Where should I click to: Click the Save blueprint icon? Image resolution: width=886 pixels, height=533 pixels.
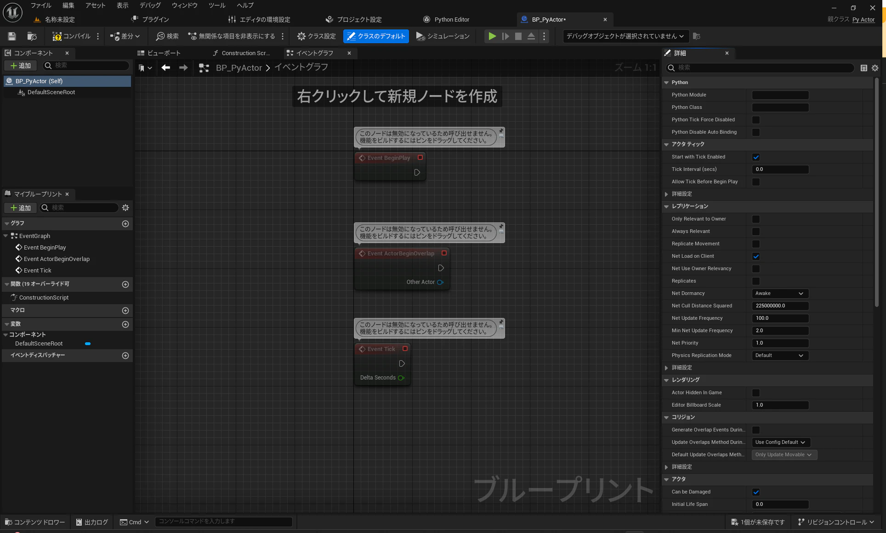click(x=12, y=36)
